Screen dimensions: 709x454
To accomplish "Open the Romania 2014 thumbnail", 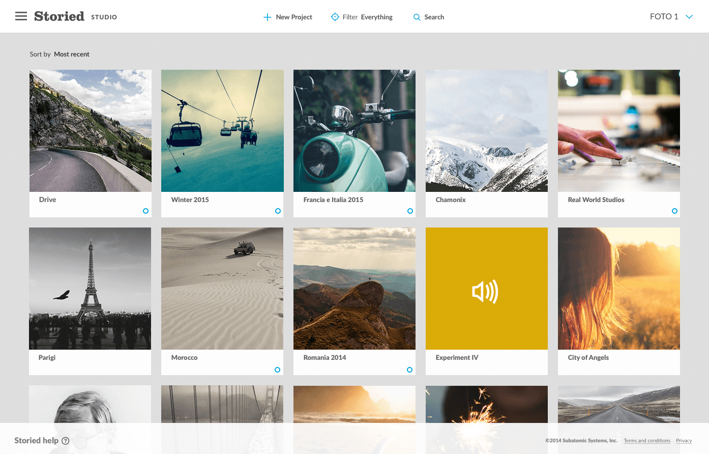I will click(x=355, y=289).
